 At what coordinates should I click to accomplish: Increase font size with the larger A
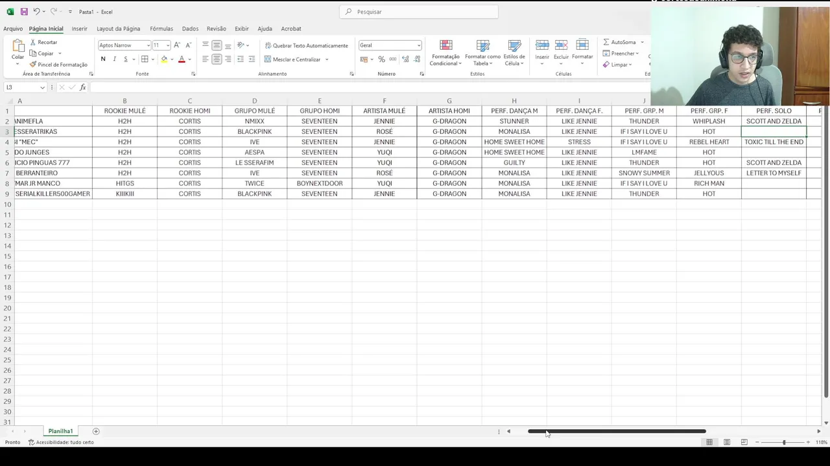177,45
